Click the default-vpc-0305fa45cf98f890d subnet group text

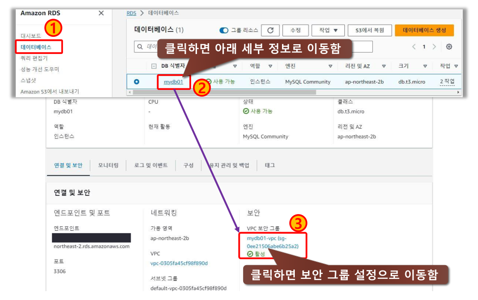tap(188, 288)
